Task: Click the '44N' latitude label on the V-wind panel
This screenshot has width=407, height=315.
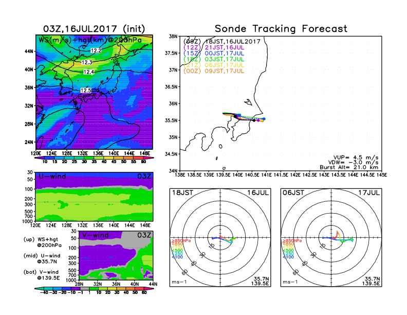Action: pos(153,284)
